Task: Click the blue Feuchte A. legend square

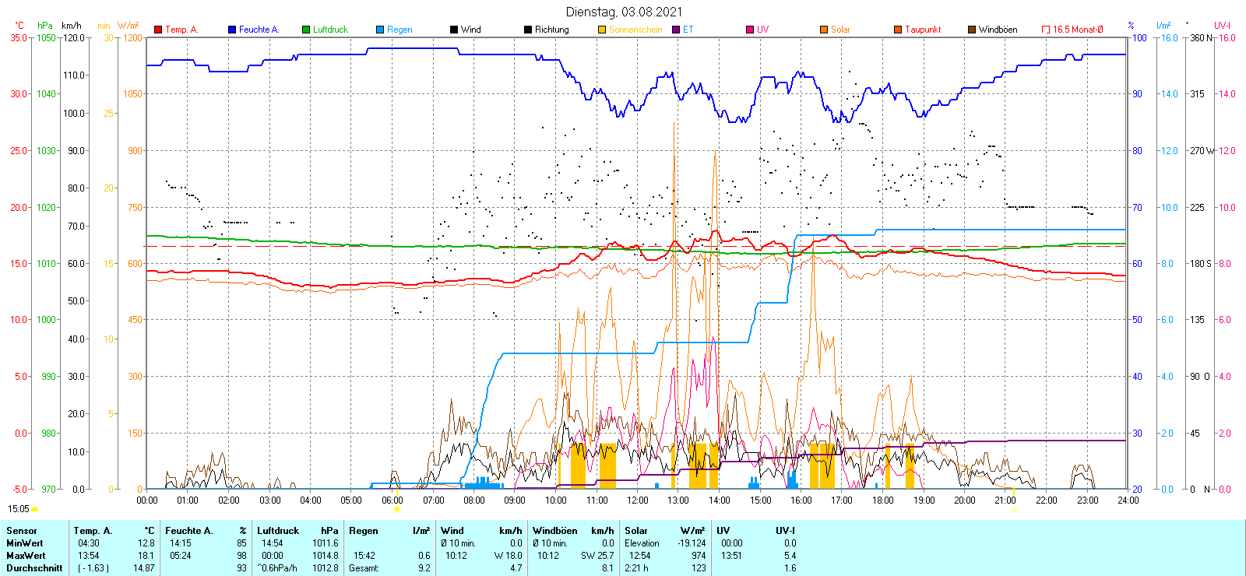Action: pyautogui.click(x=232, y=30)
